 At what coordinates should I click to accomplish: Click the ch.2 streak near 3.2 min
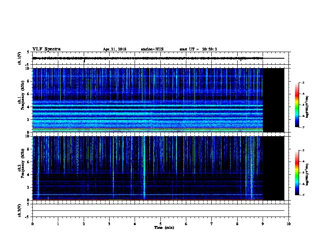point(113,168)
